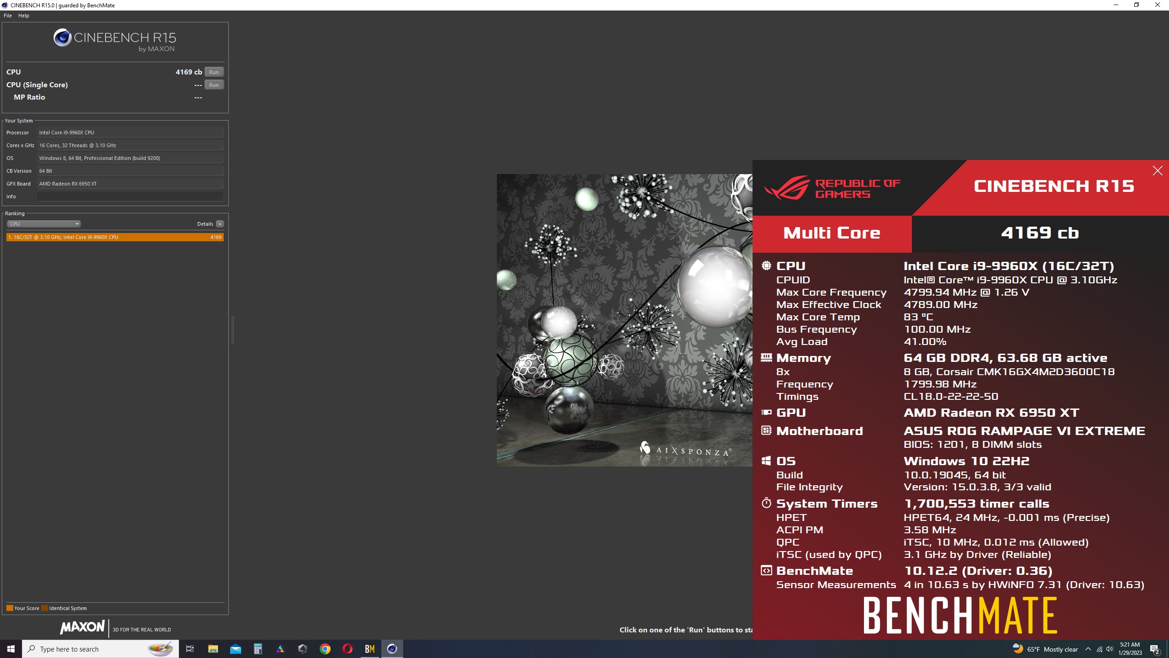The image size is (1169, 658).
Task: Click the OS Windows icon in BenchMate
Action: (x=766, y=461)
